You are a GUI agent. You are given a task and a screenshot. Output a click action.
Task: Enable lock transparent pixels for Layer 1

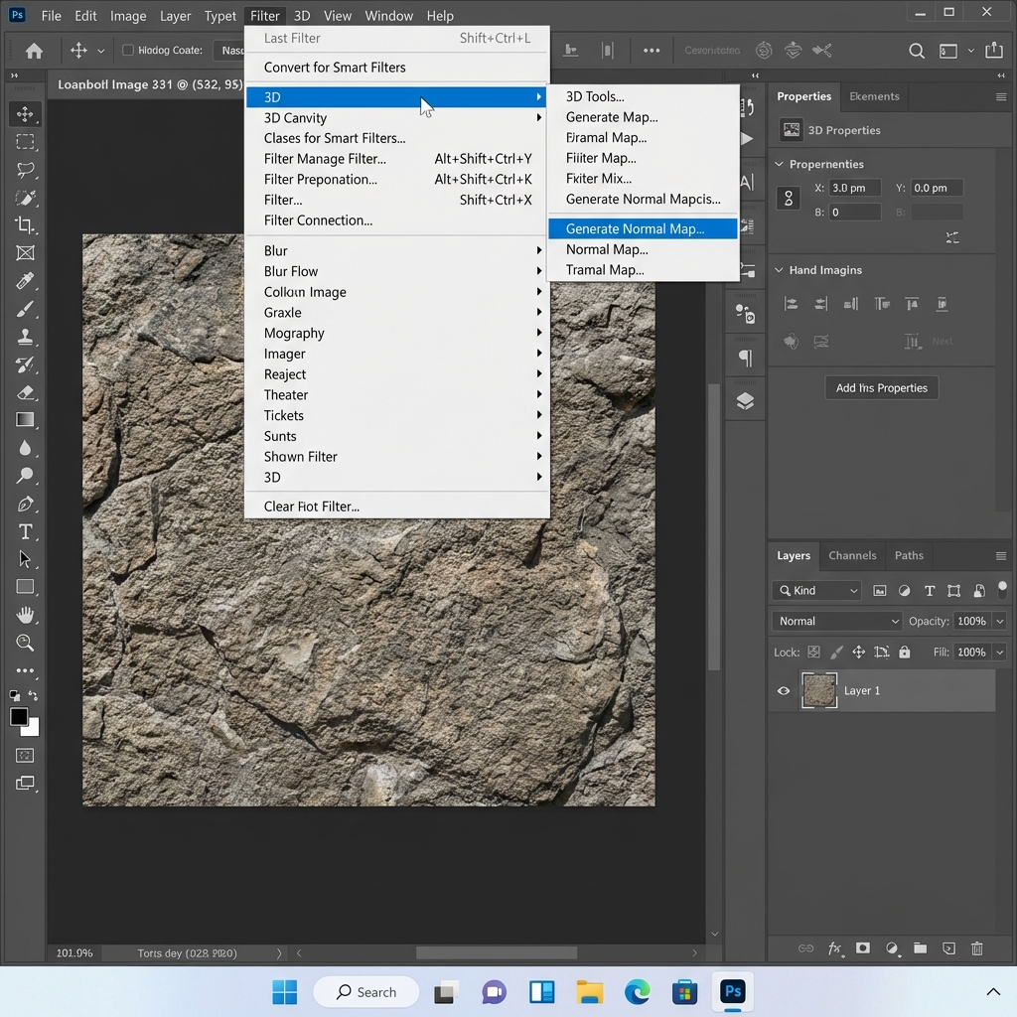(x=812, y=652)
